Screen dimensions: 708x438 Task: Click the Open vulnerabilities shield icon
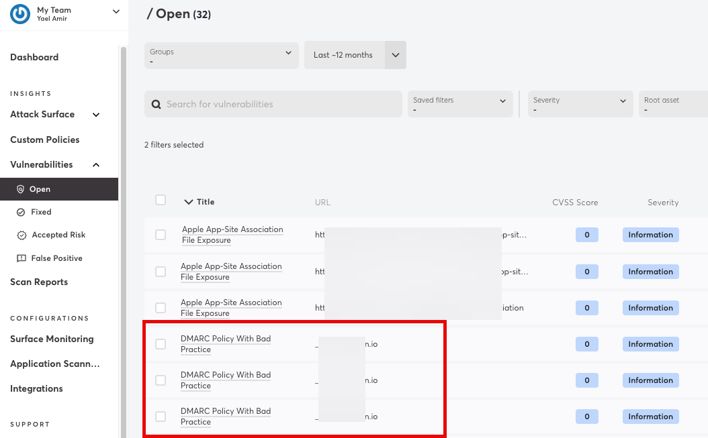point(20,189)
